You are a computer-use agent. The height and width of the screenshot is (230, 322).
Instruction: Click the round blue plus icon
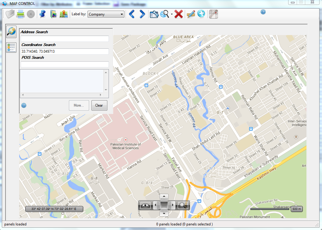201,14
